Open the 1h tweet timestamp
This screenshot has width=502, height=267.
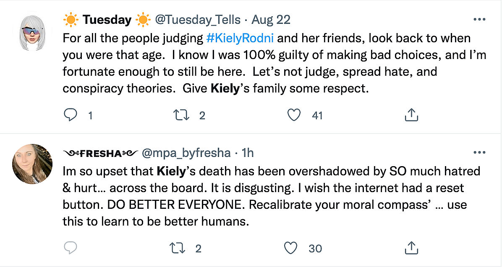[248, 153]
